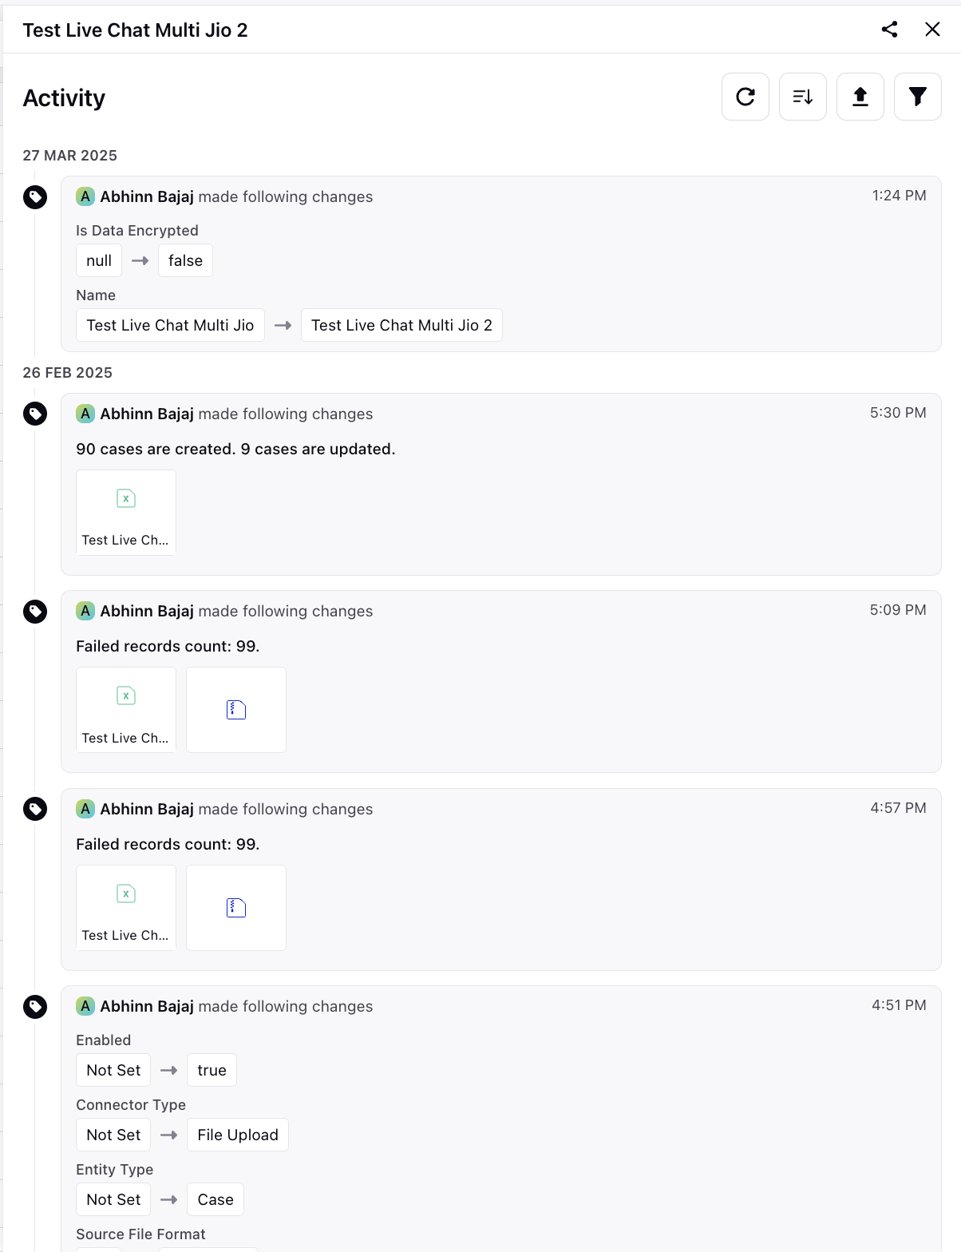Click the share icon in header
Screen dimensions: 961x1252
tap(890, 30)
